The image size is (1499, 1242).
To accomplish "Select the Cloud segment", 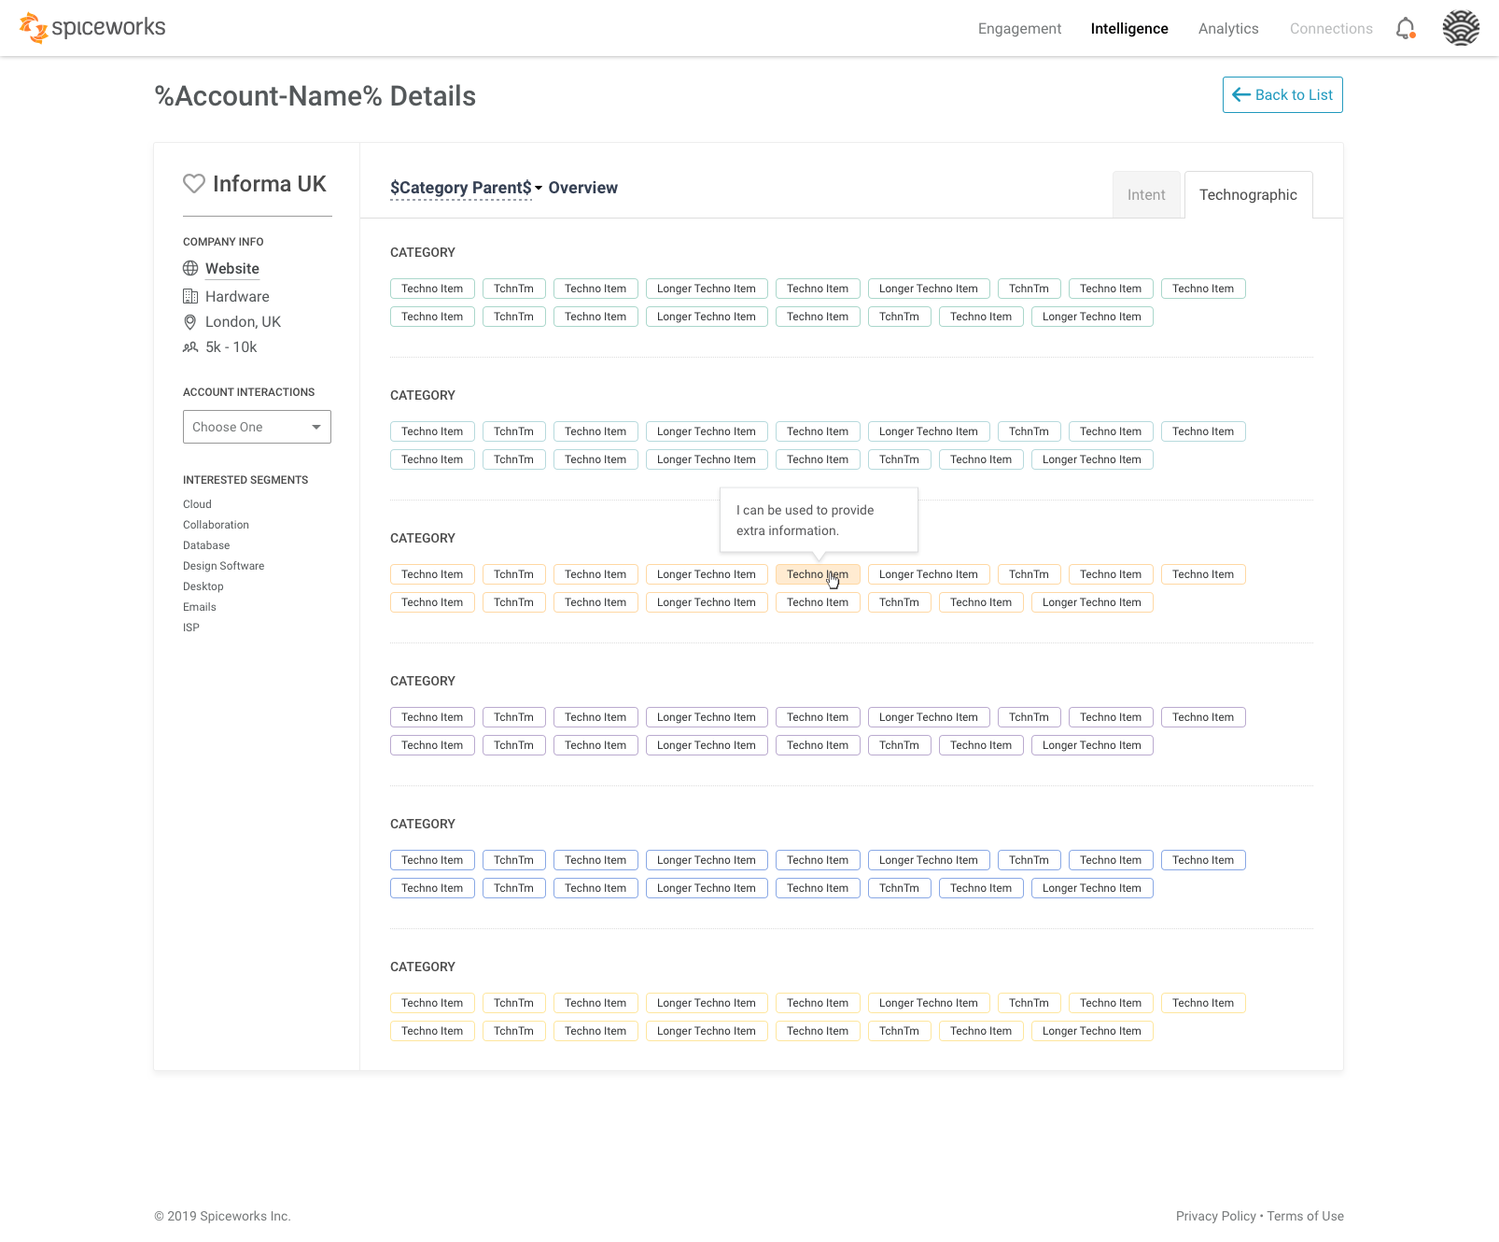I will (197, 504).
